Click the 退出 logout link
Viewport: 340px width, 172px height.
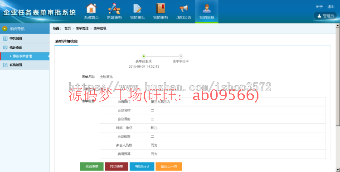click(x=330, y=7)
